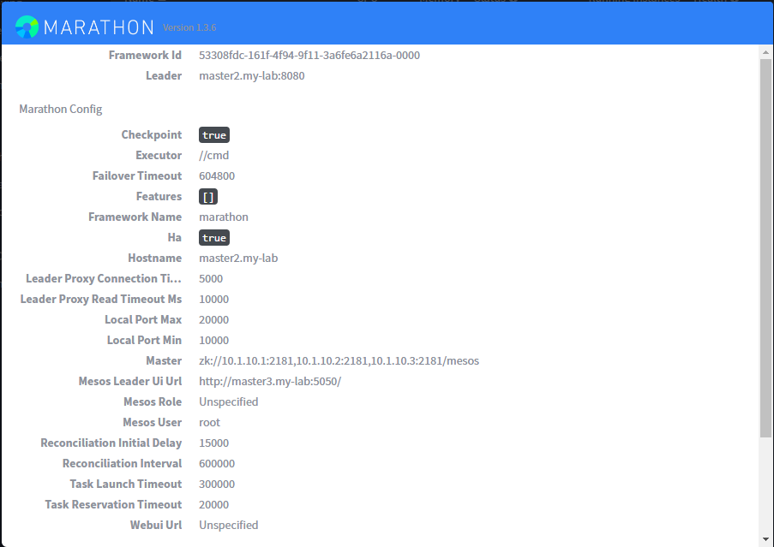This screenshot has width=774, height=547.
Task: Select the Hostname value master2.my-lab
Action: tap(238, 259)
